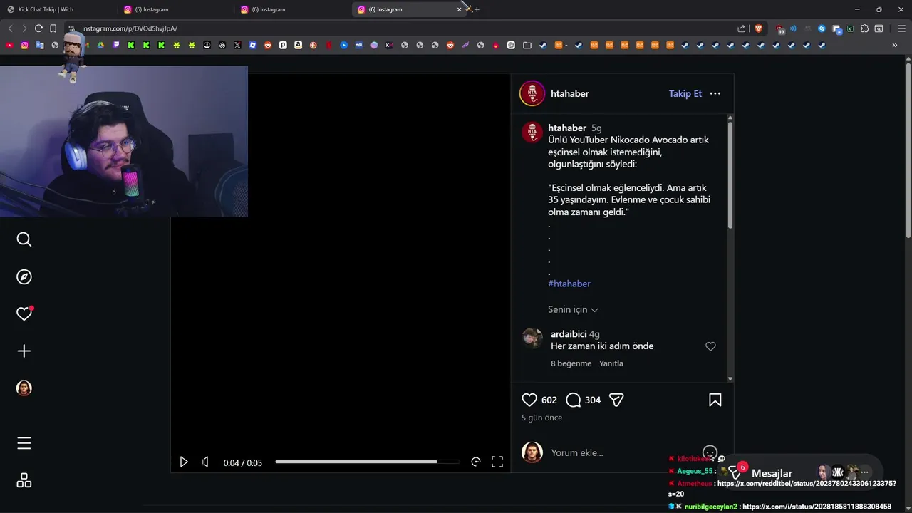Open Twitch bookmark in bookmarks bar
Screen dimensions: 912x513
(x=116, y=45)
